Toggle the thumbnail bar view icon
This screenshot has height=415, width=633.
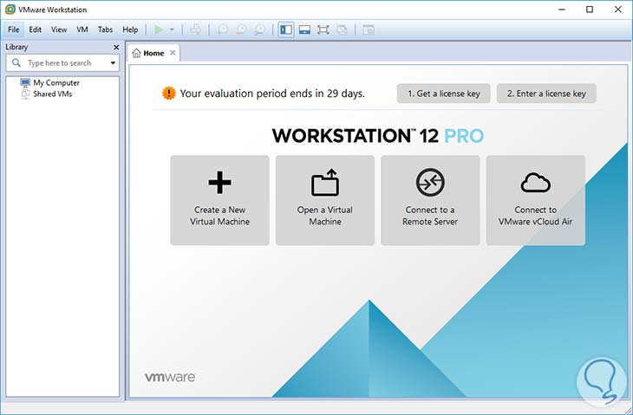[304, 29]
